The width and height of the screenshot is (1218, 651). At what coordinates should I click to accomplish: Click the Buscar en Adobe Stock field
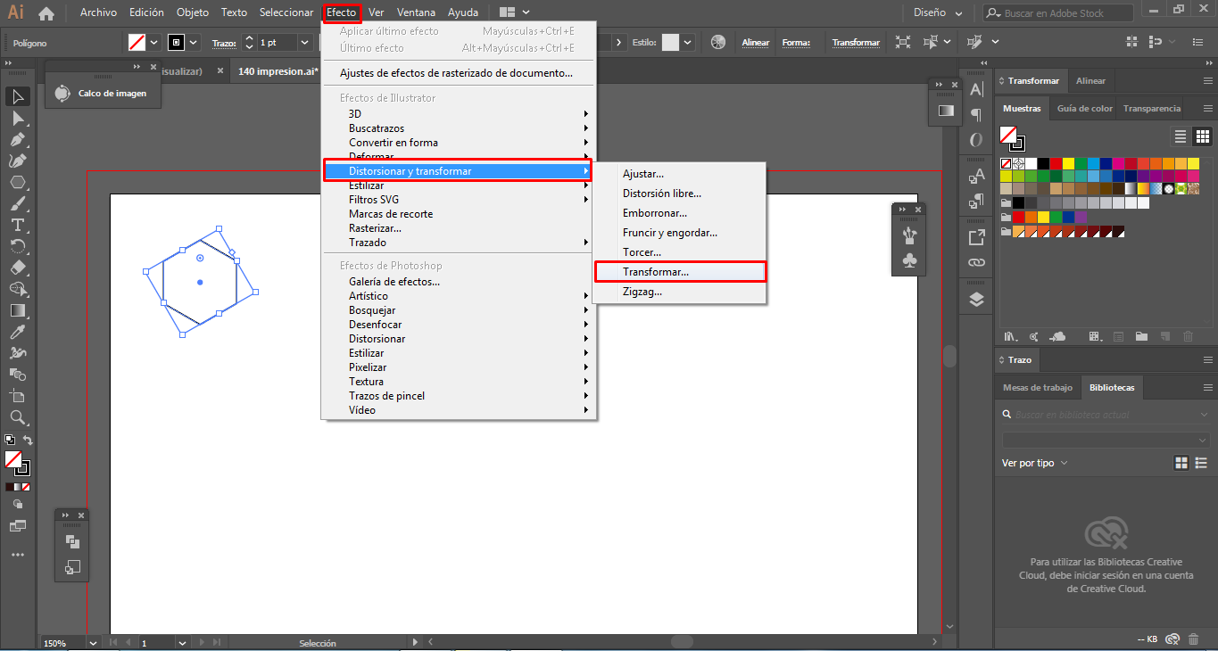tap(1058, 13)
